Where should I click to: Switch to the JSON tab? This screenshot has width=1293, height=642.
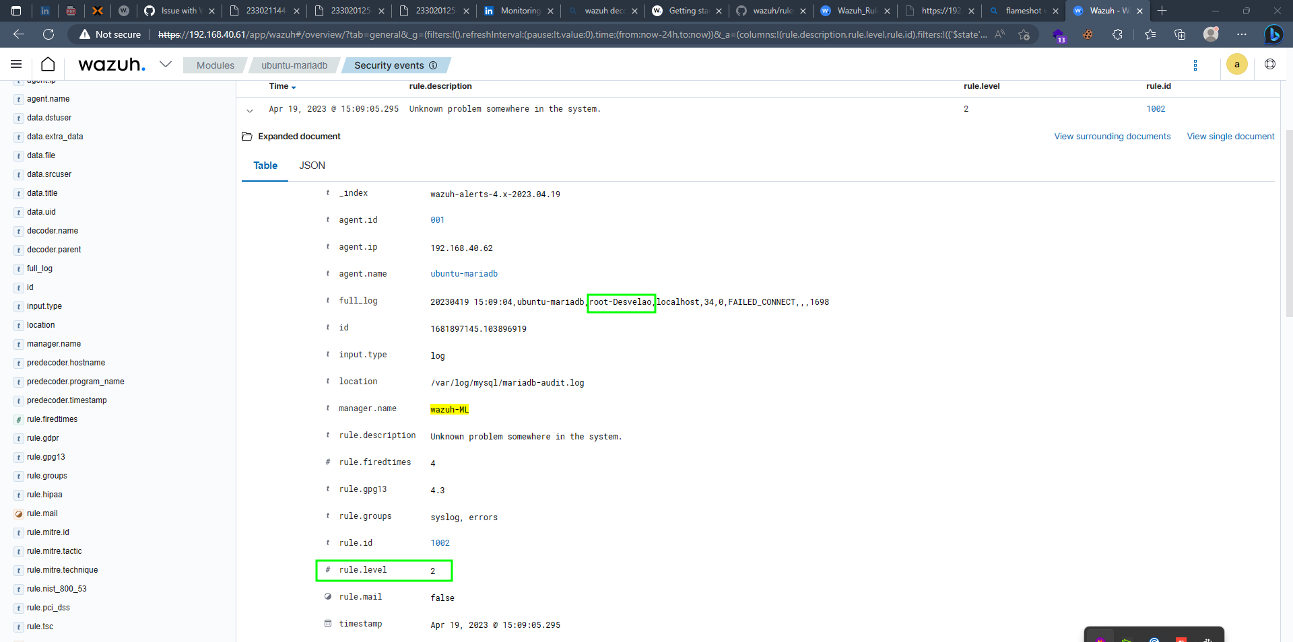(312, 166)
